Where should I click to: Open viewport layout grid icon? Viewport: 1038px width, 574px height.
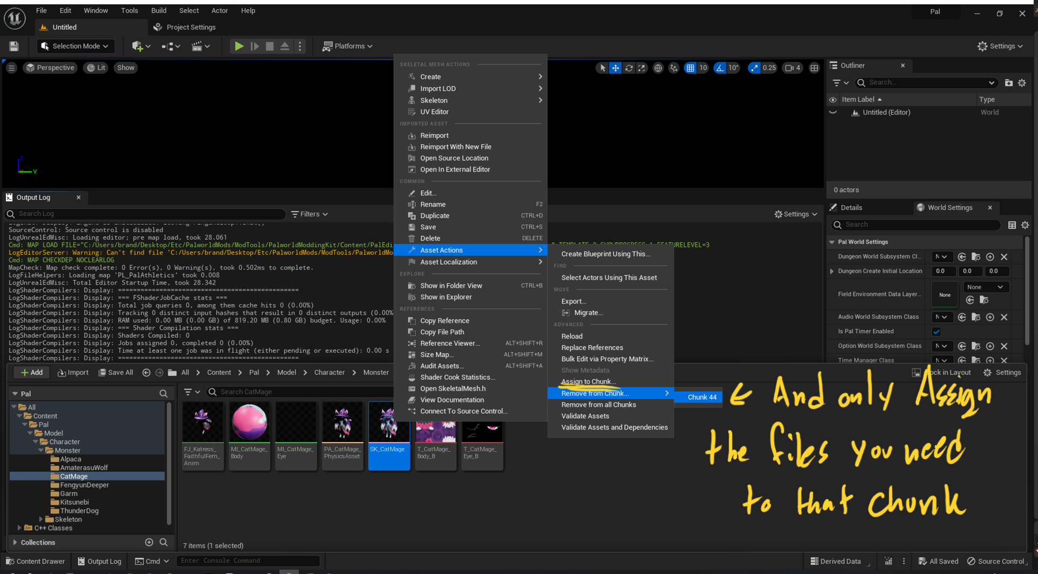pyautogui.click(x=814, y=68)
